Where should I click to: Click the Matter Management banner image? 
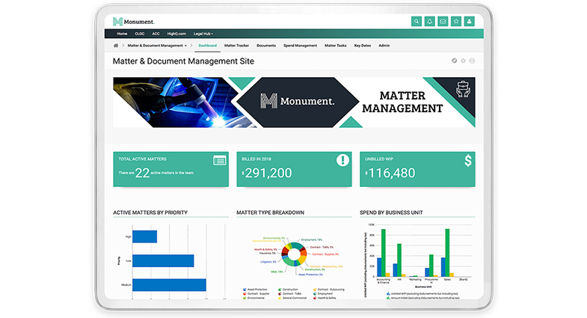294,103
